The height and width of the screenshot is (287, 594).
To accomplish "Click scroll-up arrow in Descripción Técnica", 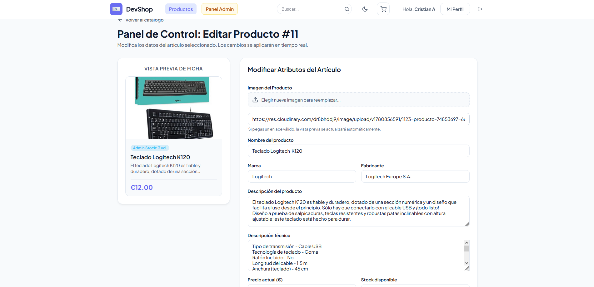I will 467,243.
